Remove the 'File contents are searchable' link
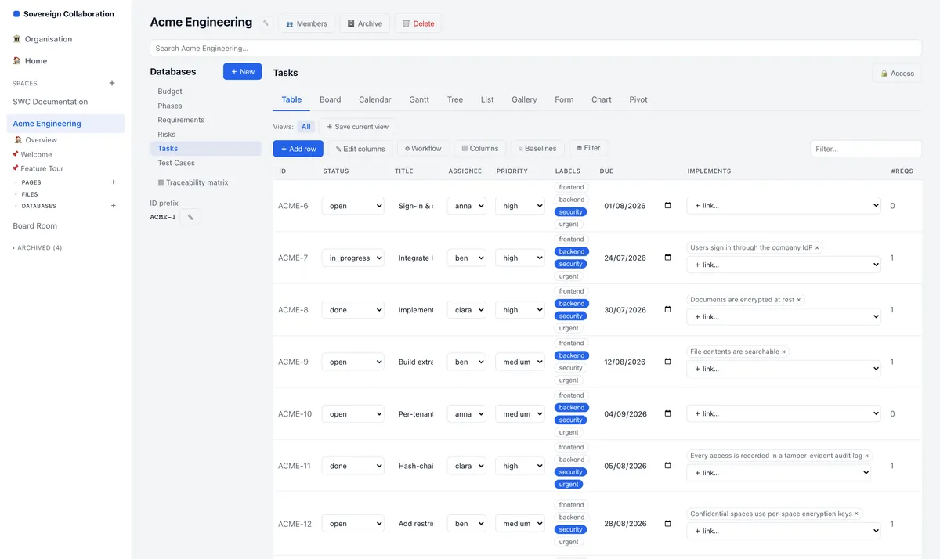The image size is (940, 559). pos(783,352)
